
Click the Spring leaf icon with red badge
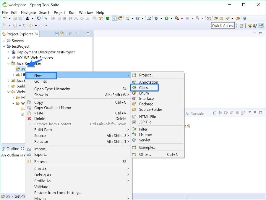click(120, 18)
